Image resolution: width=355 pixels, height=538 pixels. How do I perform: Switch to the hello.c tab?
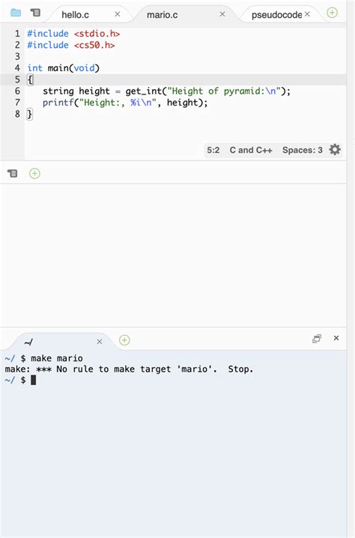76,15
